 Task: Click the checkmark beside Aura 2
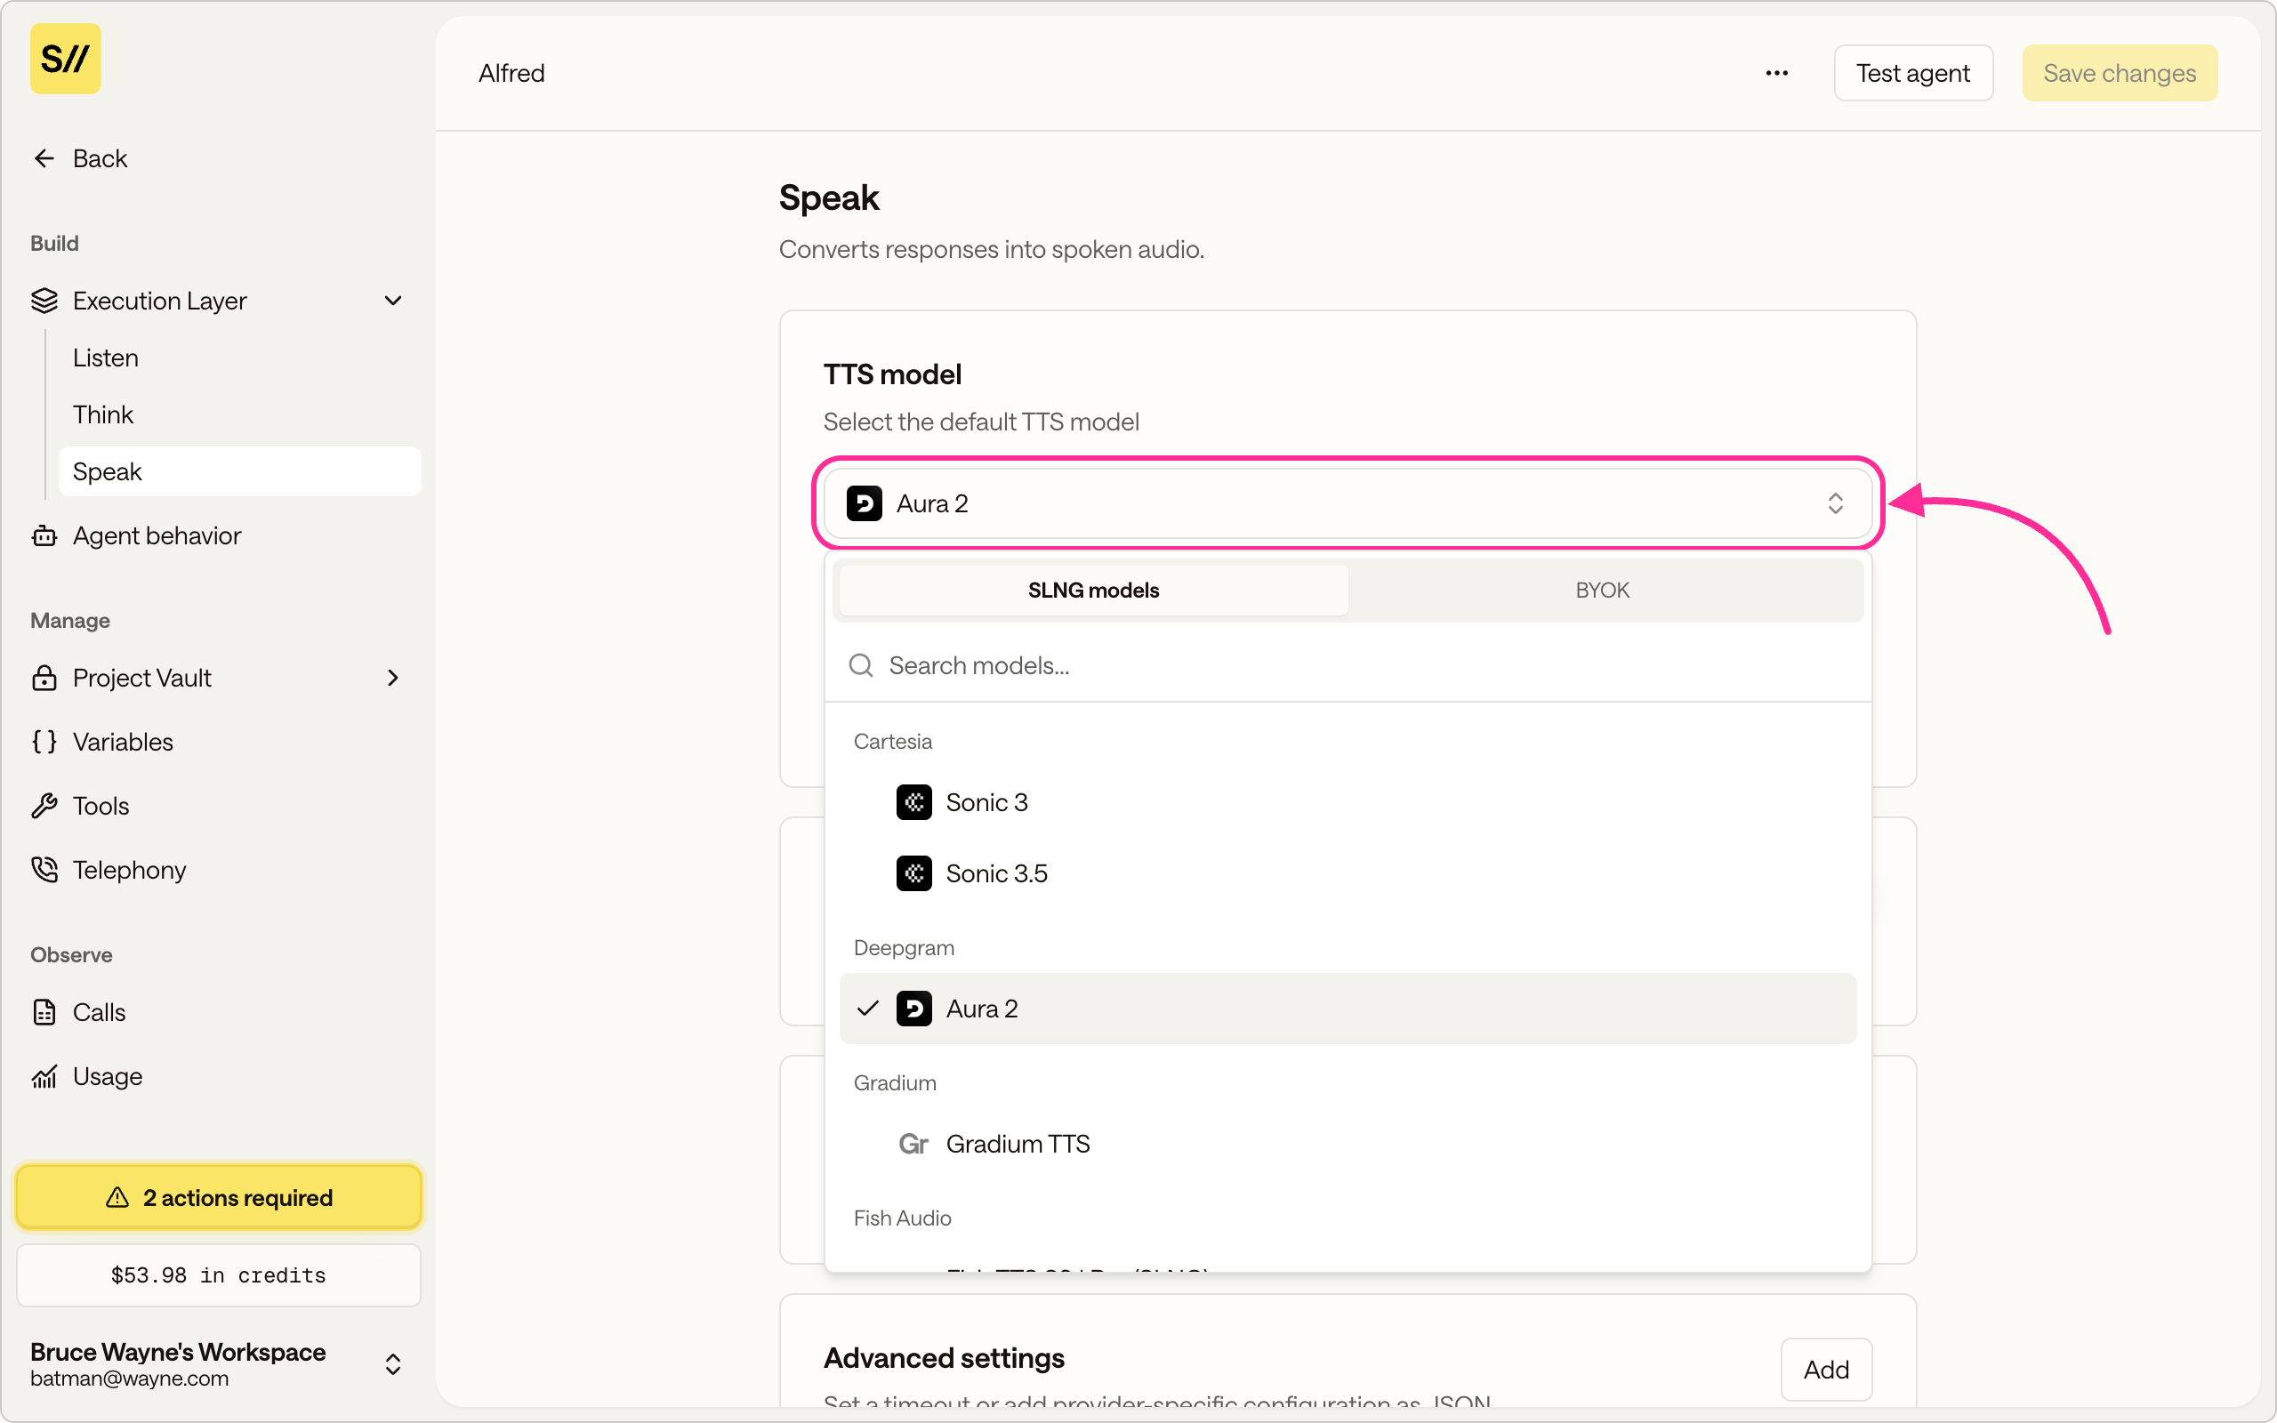coord(867,1008)
